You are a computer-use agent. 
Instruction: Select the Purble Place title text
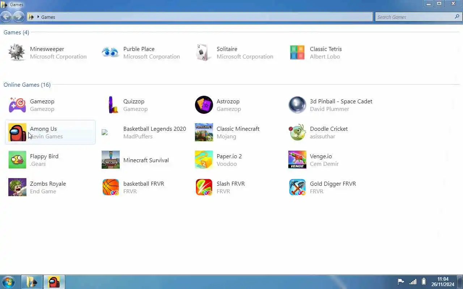click(x=139, y=49)
